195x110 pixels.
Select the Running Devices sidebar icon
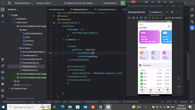coord(192,28)
